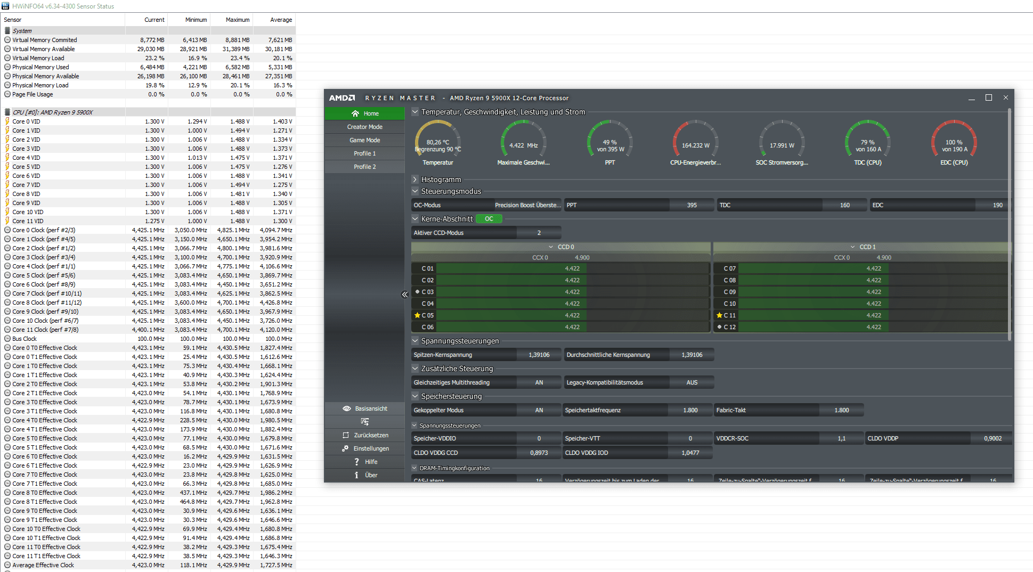
Task: Select Profile 1
Action: [364, 153]
